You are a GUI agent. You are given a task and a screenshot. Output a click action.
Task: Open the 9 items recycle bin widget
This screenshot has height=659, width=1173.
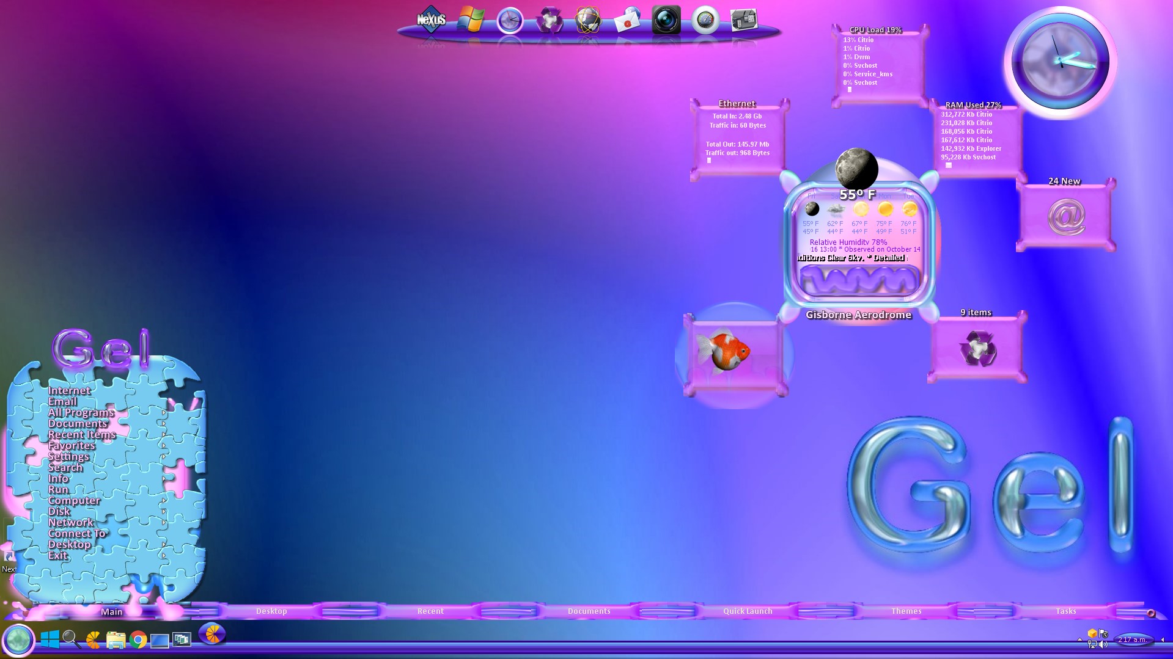(x=977, y=348)
